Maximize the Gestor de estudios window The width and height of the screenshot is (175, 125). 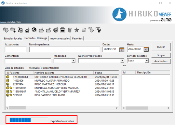tap(160, 3)
